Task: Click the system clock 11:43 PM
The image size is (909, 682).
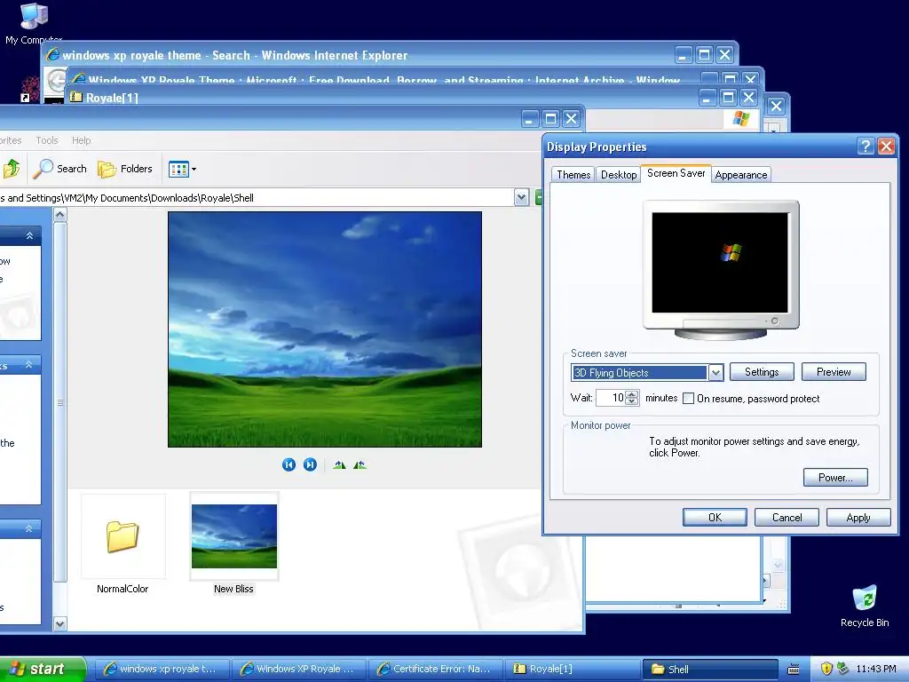Action: pos(876,669)
